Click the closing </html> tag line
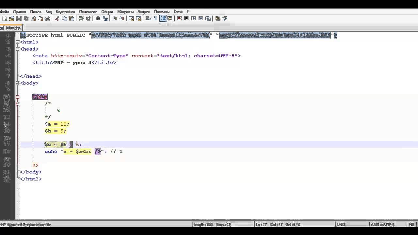The height and width of the screenshot is (235, 418). pyautogui.click(x=31, y=179)
